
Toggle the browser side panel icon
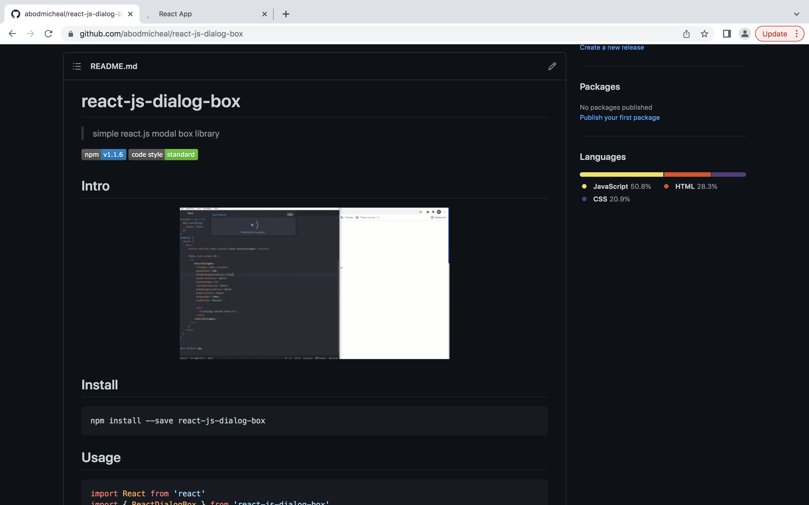[727, 34]
